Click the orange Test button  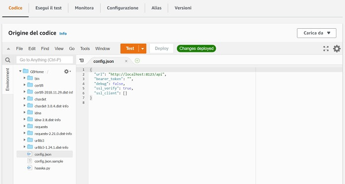(130, 48)
